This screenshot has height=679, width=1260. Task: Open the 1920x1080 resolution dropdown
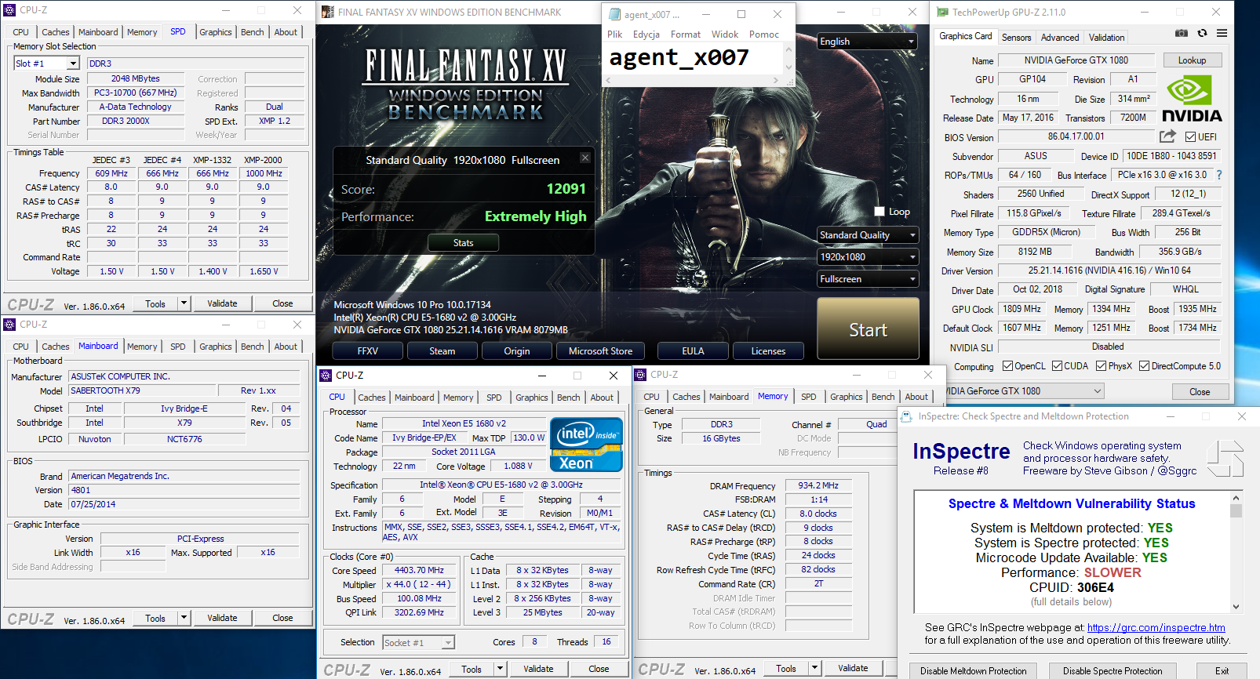coord(868,257)
